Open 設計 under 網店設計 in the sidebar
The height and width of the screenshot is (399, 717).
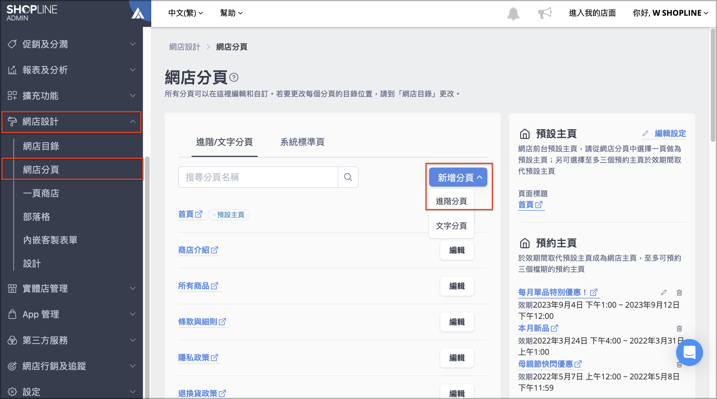[x=32, y=263]
